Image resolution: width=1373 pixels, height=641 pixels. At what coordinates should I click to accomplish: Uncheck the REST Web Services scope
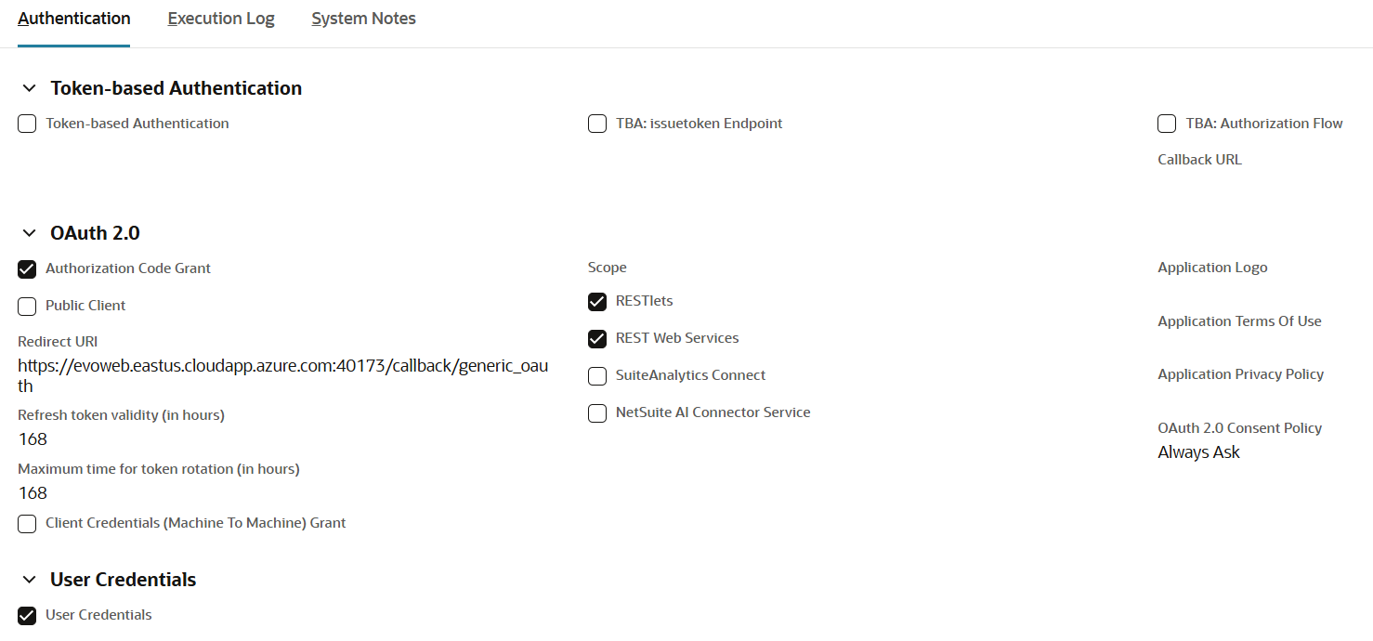[x=597, y=338]
